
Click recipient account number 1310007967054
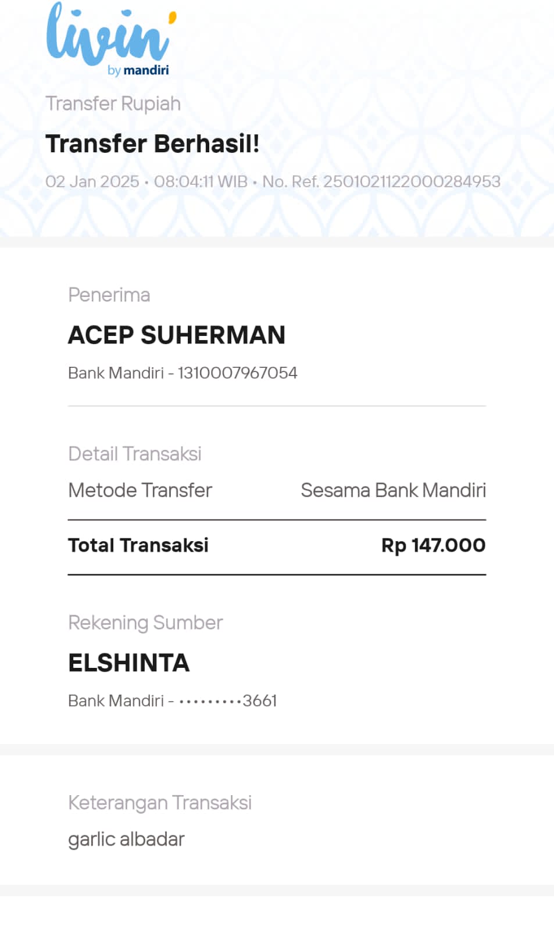tap(238, 373)
